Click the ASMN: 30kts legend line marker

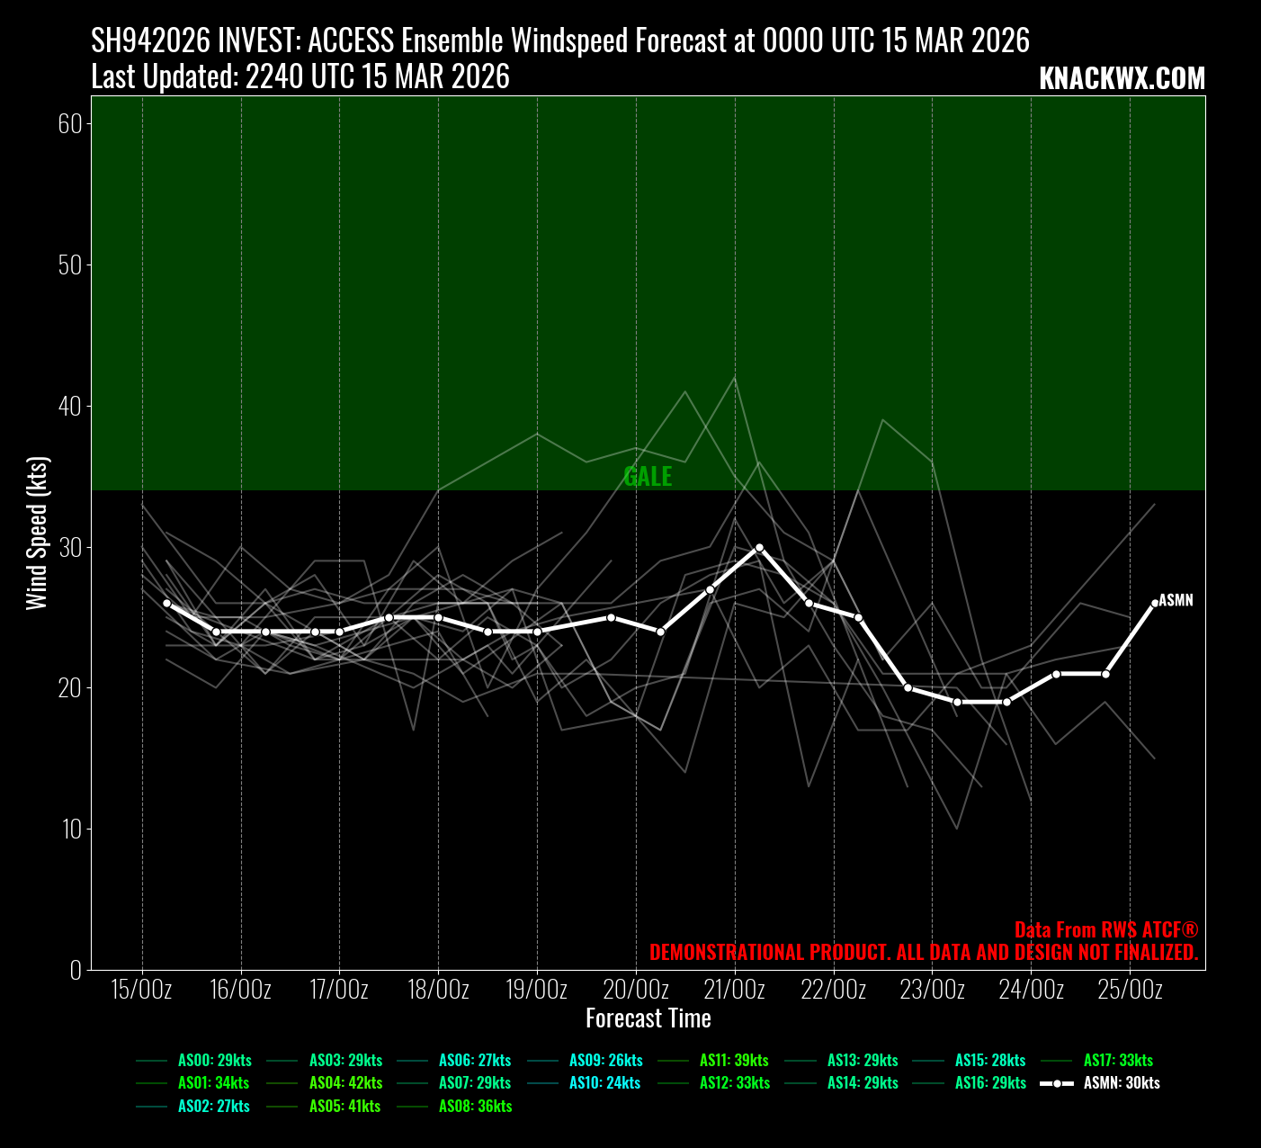(1057, 1083)
